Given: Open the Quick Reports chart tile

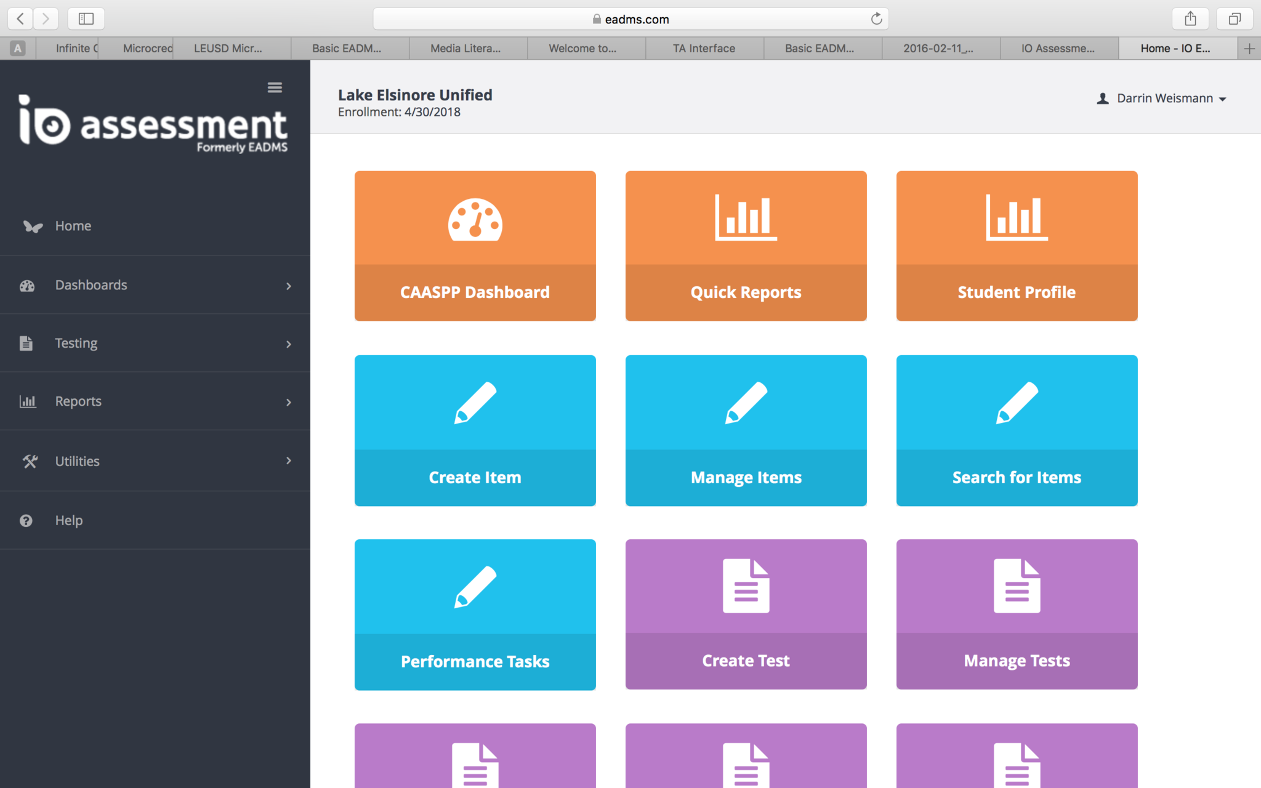Looking at the screenshot, I should (x=746, y=246).
